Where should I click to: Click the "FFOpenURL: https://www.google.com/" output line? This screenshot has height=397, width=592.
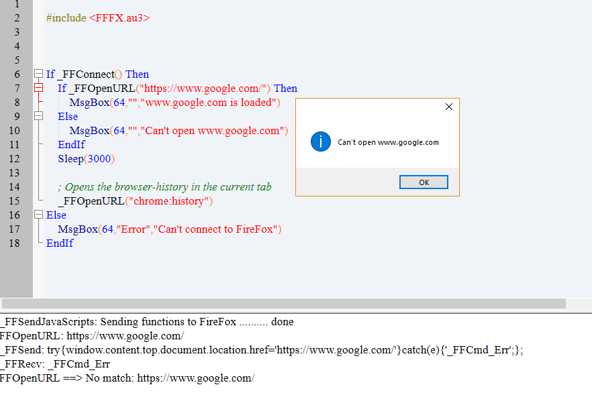(x=92, y=335)
